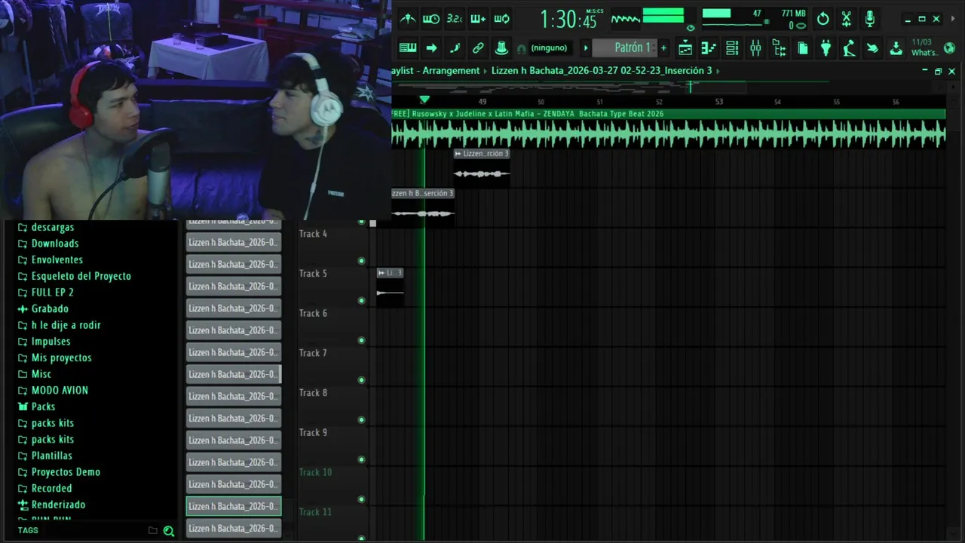Screen dimensions: 965x543
Task: Open the playlist view icon
Action: [x=685, y=48]
